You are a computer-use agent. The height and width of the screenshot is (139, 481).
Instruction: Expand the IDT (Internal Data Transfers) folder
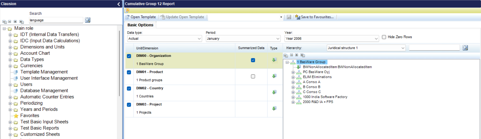[x=10, y=35]
